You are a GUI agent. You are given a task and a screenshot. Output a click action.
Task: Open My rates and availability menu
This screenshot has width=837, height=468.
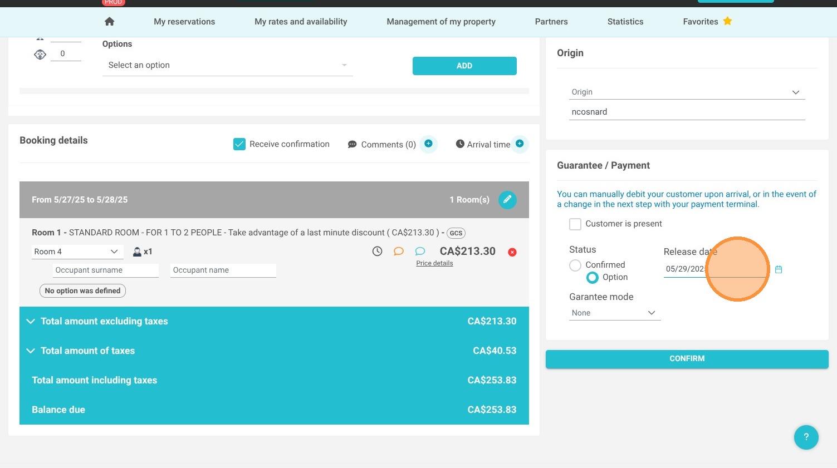[x=301, y=22]
